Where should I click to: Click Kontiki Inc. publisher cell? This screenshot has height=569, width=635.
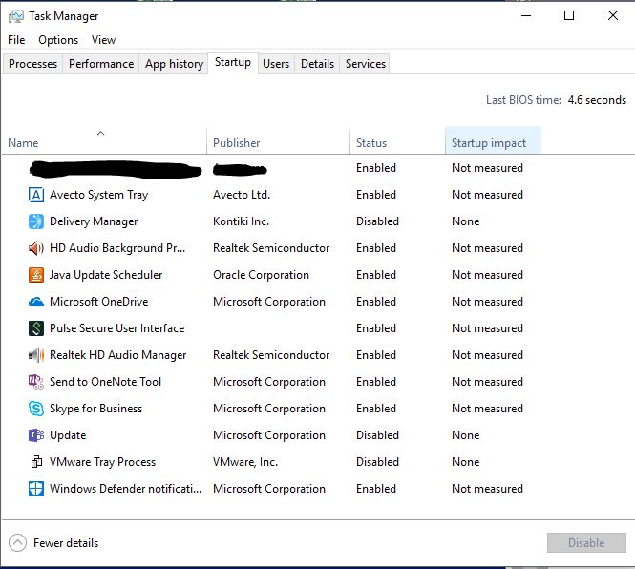pos(241,221)
